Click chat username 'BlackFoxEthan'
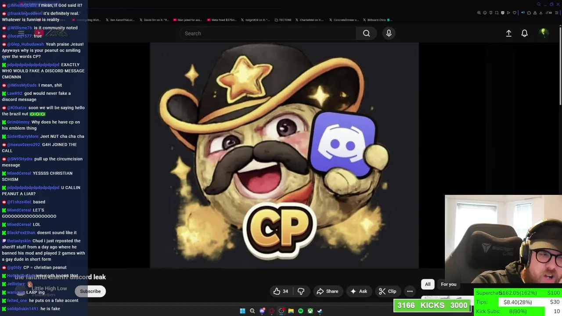This screenshot has height=316, width=562. (x=21, y=233)
